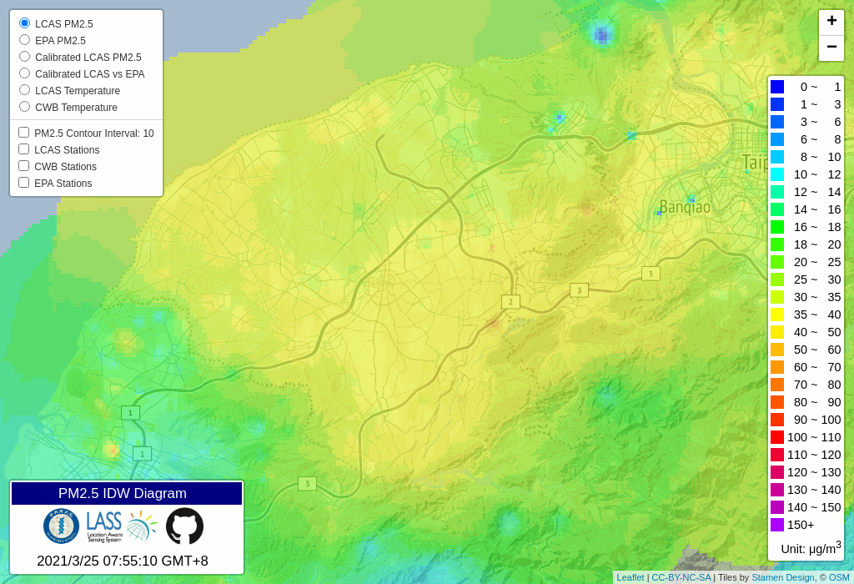
Task: Zoom in on the map
Action: pyautogui.click(x=831, y=22)
